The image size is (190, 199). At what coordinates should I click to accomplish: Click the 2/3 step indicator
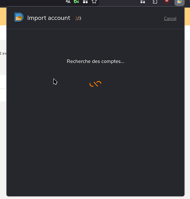coord(78,18)
